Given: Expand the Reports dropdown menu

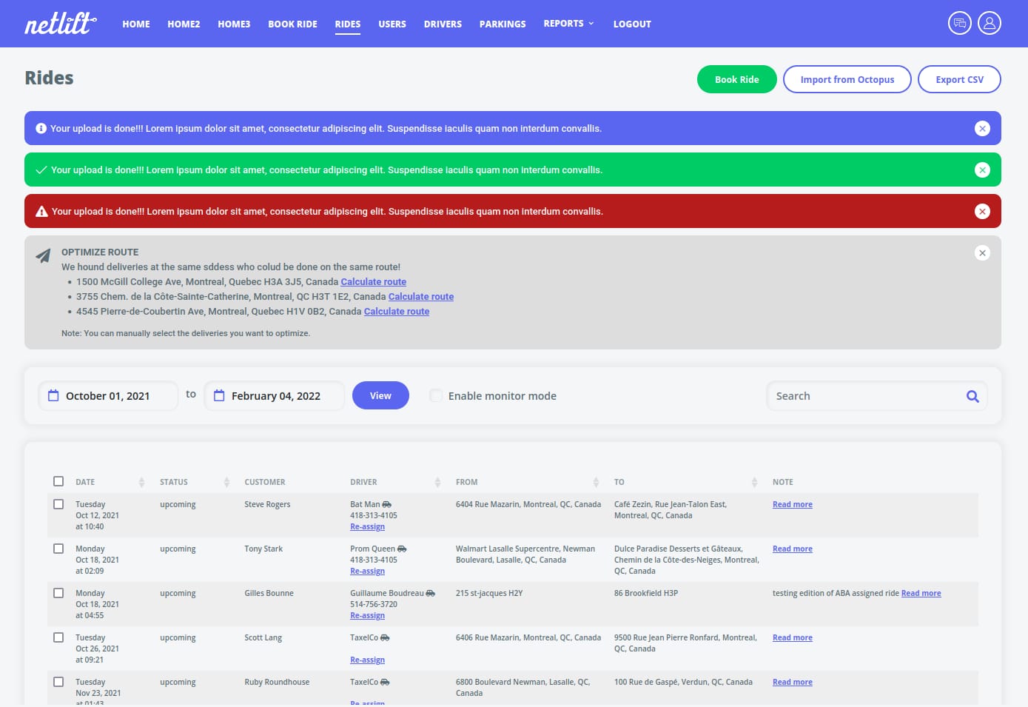Looking at the screenshot, I should point(568,24).
